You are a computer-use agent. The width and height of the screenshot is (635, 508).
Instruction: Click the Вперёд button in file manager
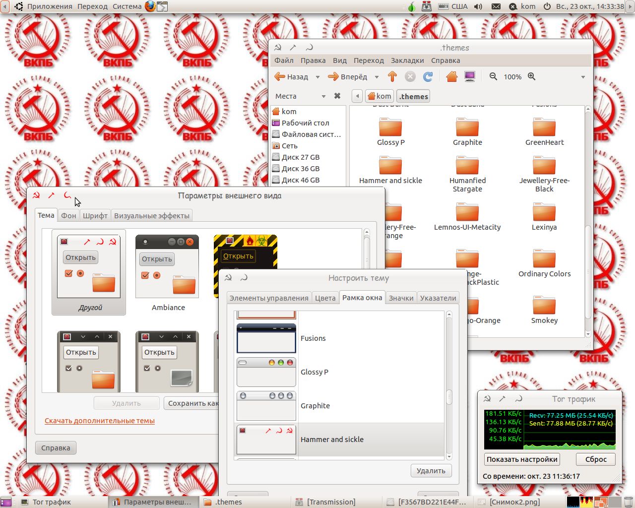click(348, 77)
